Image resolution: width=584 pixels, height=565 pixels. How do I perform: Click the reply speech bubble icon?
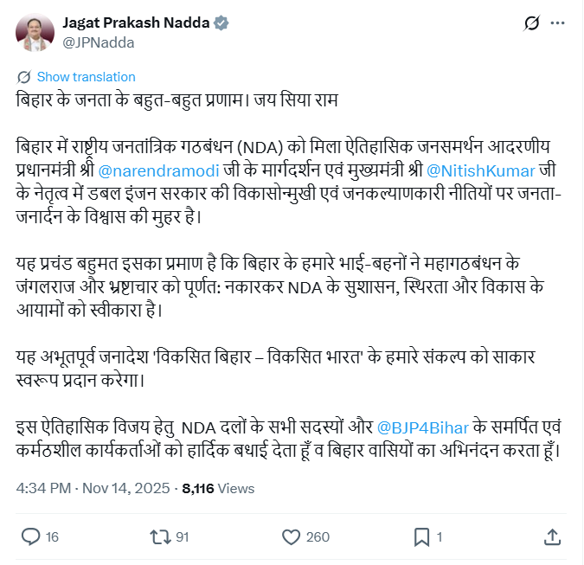[x=30, y=537]
